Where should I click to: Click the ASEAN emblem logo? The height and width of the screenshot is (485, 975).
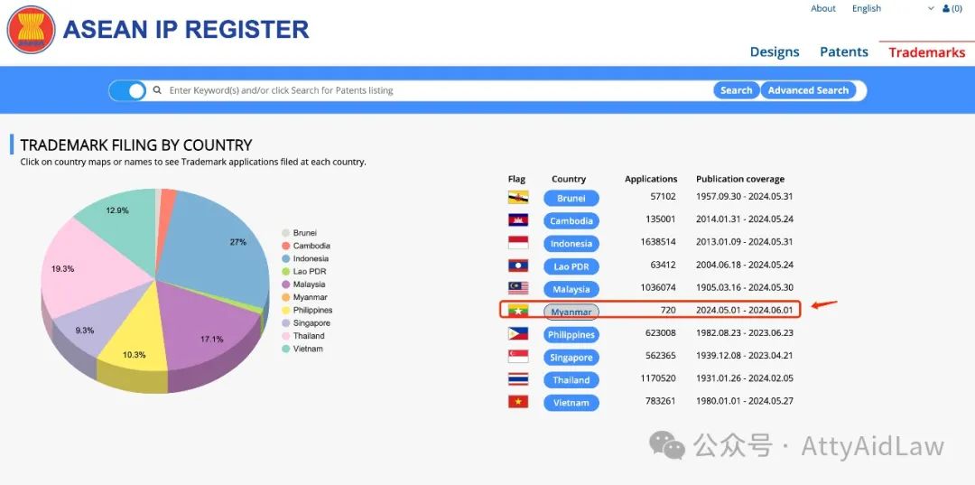coord(31,30)
